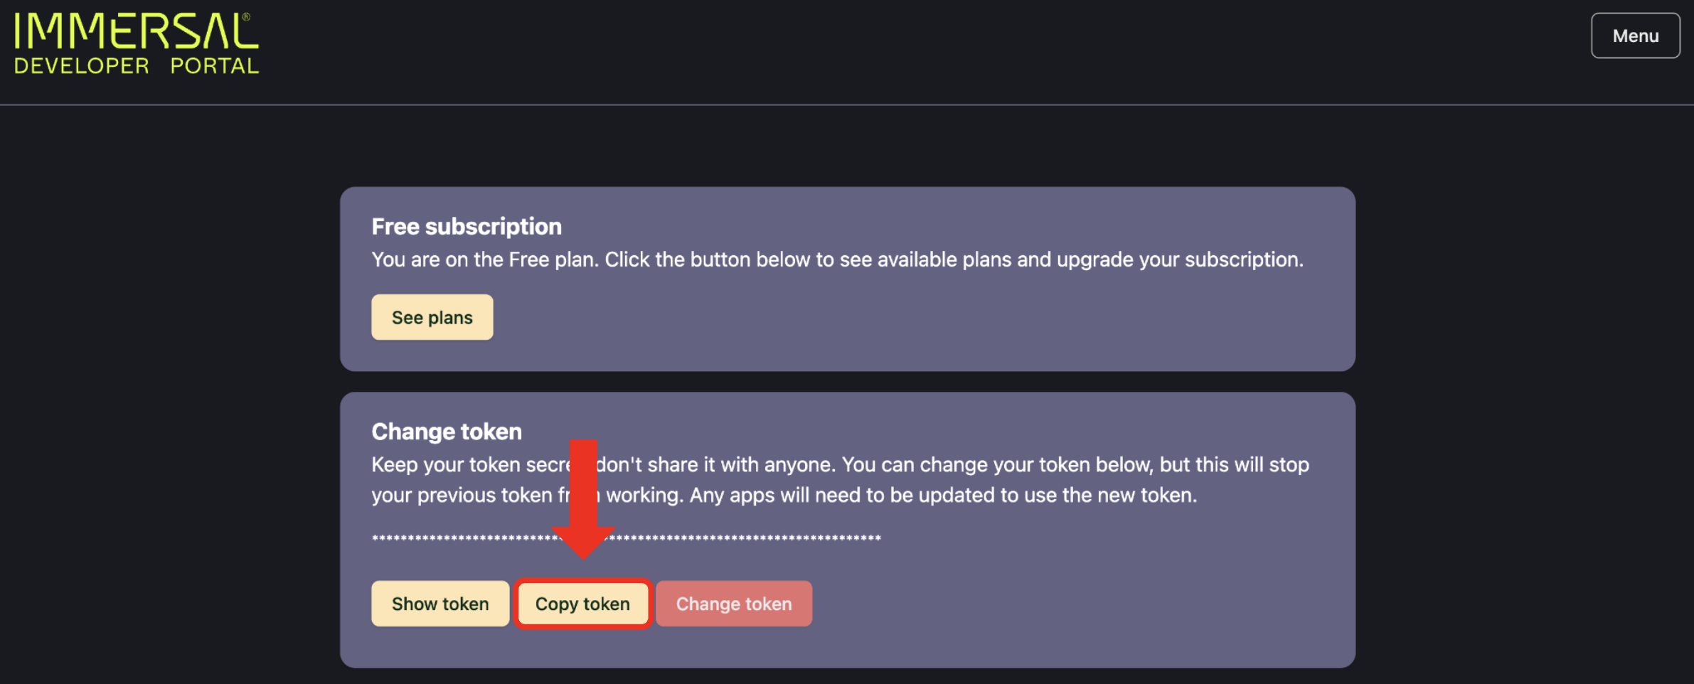Image resolution: width=1694 pixels, height=684 pixels.
Task: Reveal the token with Show token
Action: [440, 604]
